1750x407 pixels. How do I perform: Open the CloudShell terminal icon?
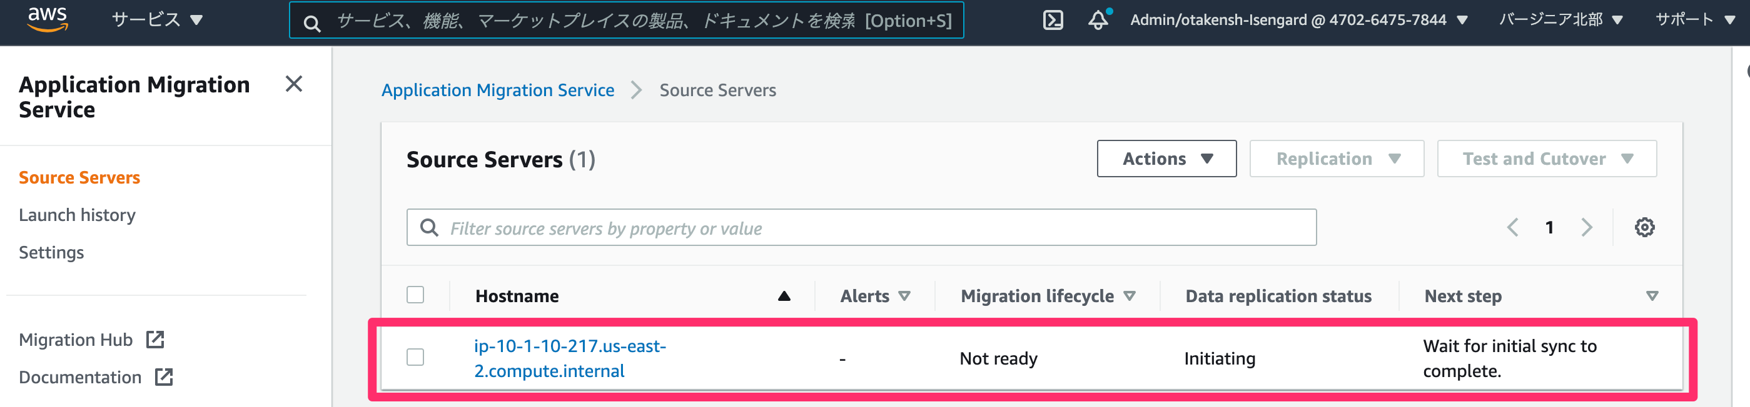(1052, 21)
